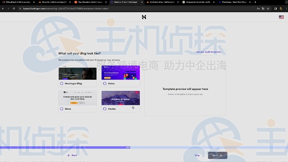Click Use pre-built templates link
288x162 pixels.
209,52
